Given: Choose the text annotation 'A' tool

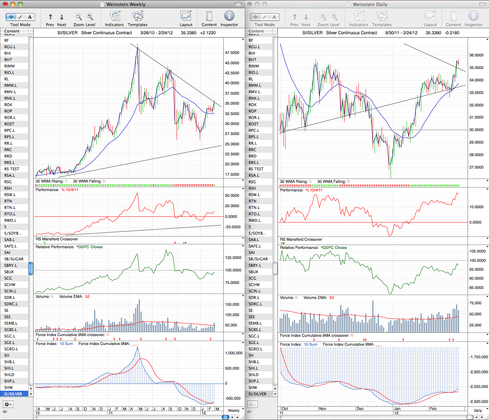Looking at the screenshot, I should click(30, 17).
